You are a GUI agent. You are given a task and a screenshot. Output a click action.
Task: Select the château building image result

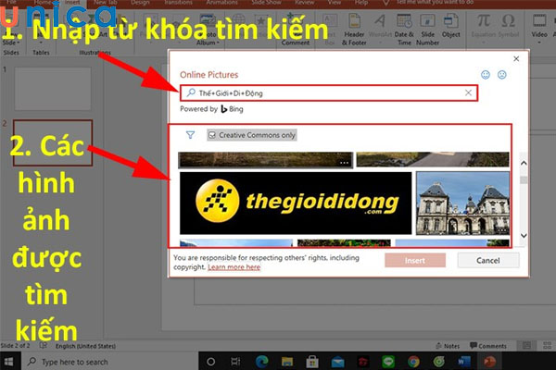[462, 203]
